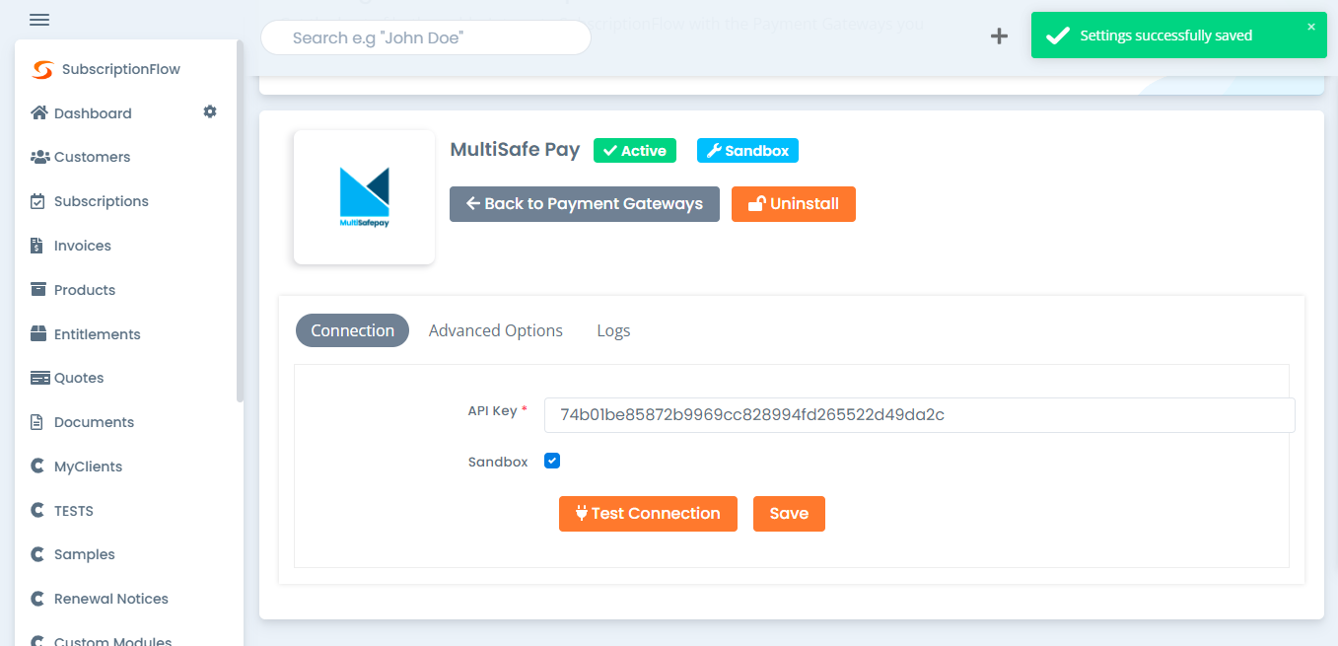Go to Dashboard in sidebar
This screenshot has height=646, width=1338.
[93, 113]
